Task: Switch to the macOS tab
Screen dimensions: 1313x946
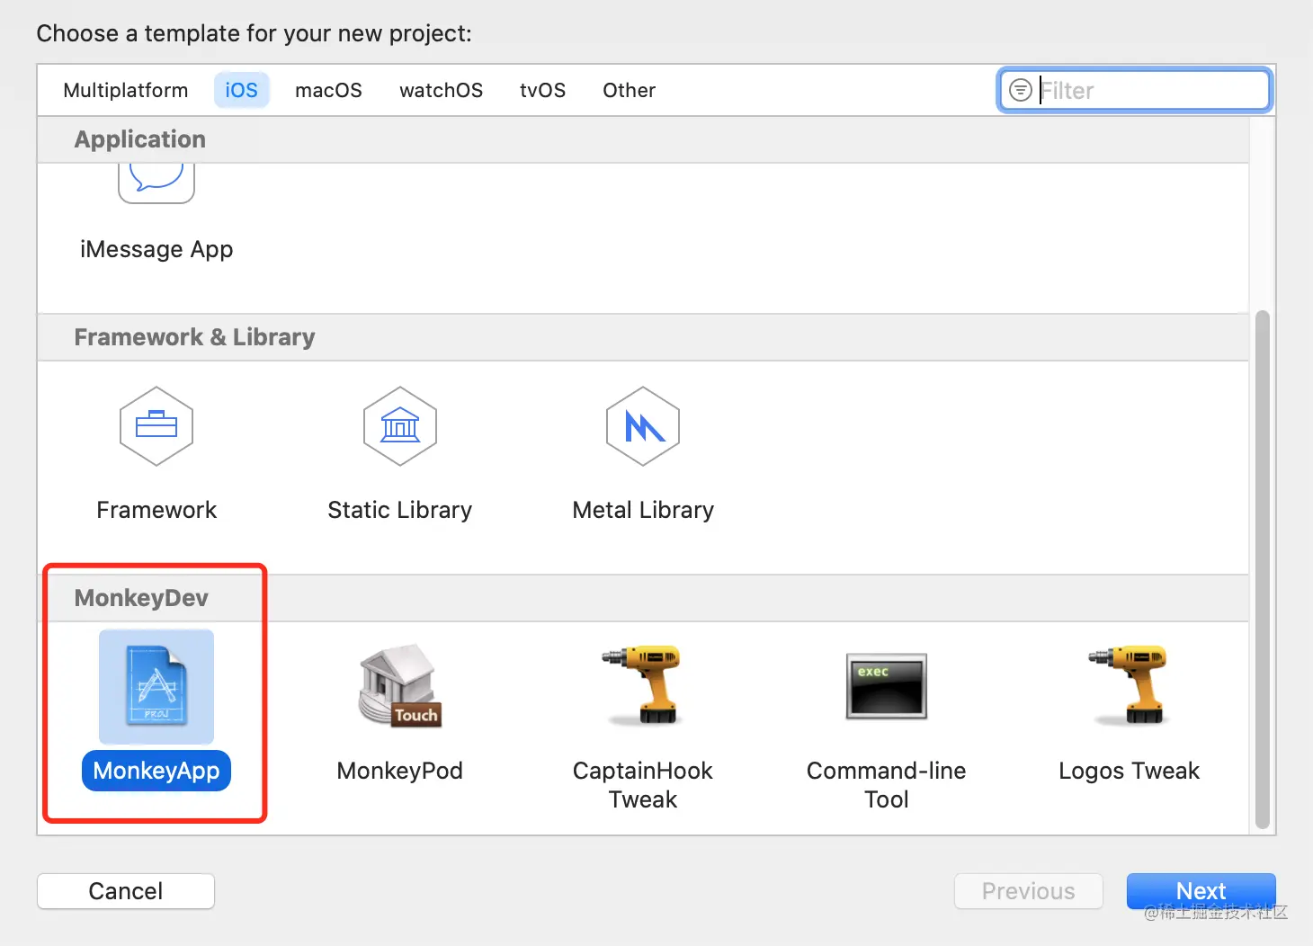Action: pos(328,90)
